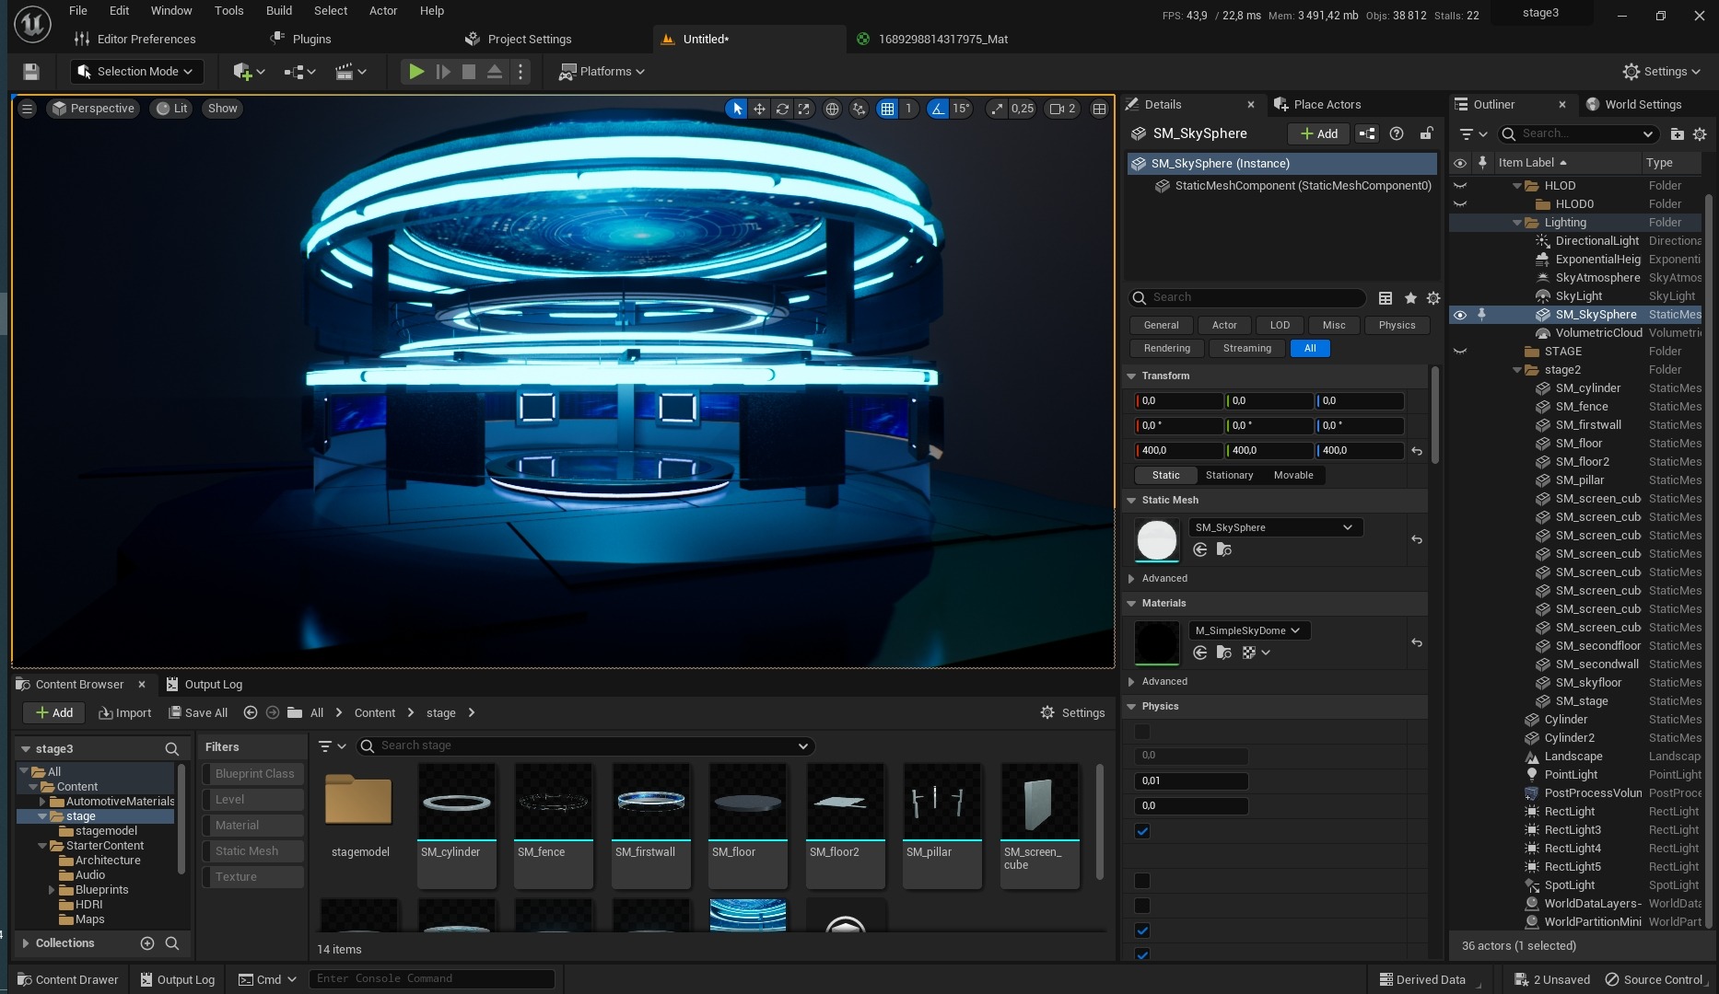Viewport: 1719px width, 994px height.
Task: Select the rotate gizmo tool in viewport
Action: 782,109
